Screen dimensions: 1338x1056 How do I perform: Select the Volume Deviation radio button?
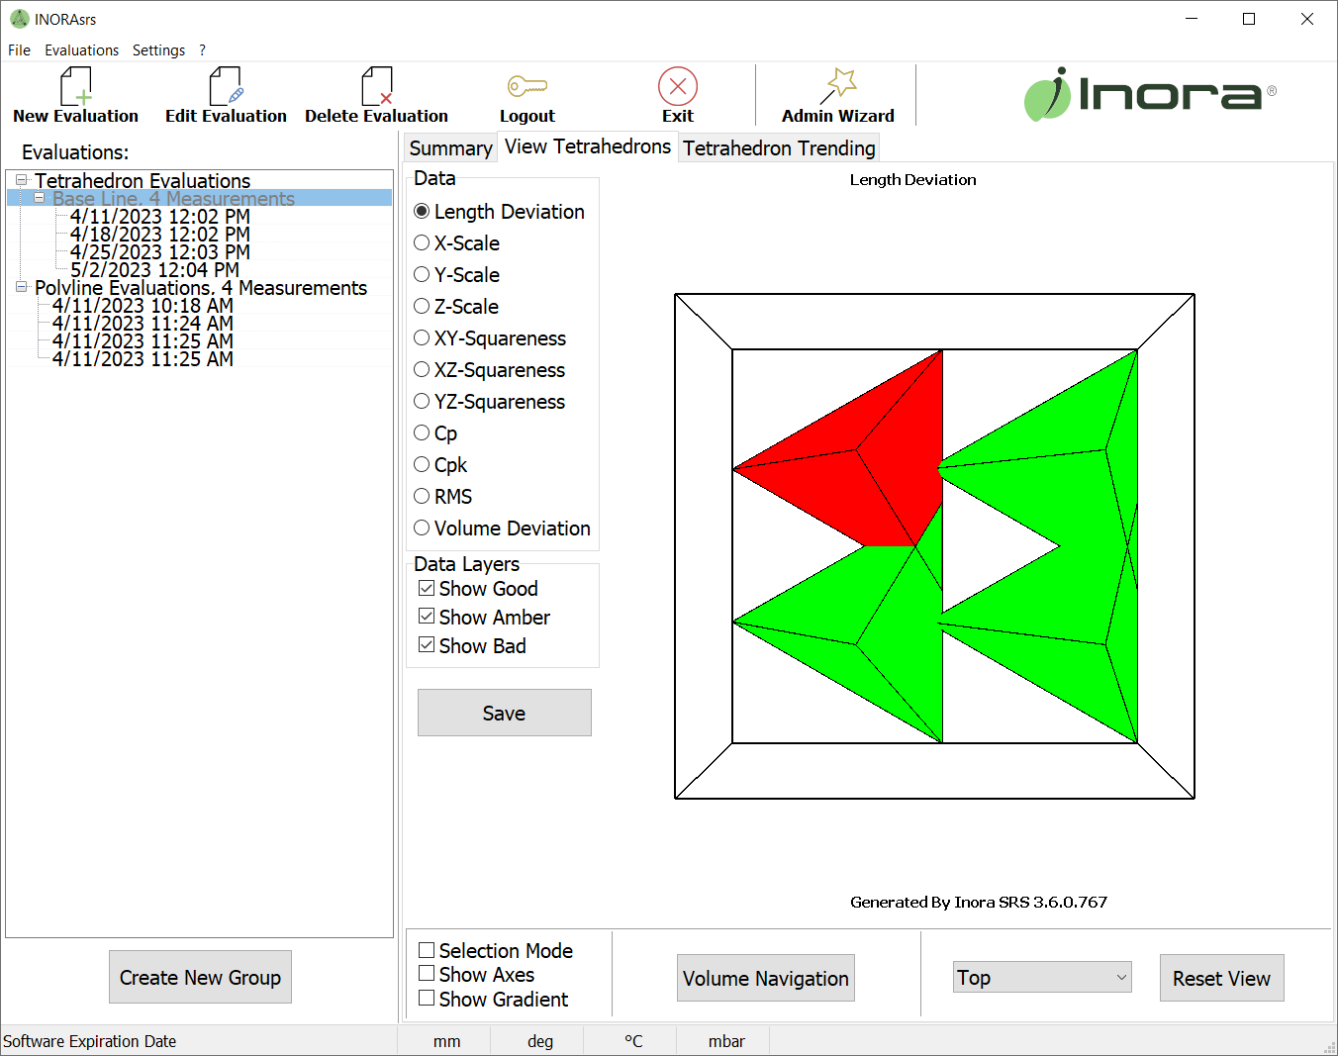pyautogui.click(x=423, y=528)
